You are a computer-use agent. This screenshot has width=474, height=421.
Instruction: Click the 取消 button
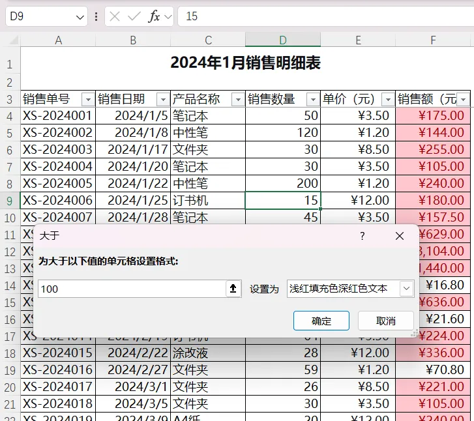(386, 321)
